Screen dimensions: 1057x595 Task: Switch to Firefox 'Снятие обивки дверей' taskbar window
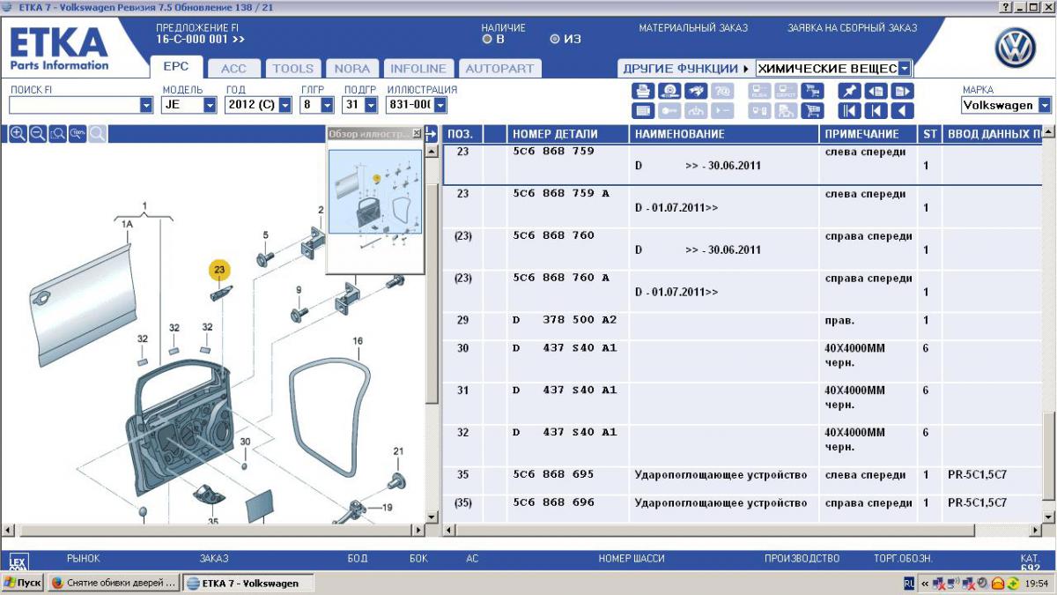[x=114, y=583]
